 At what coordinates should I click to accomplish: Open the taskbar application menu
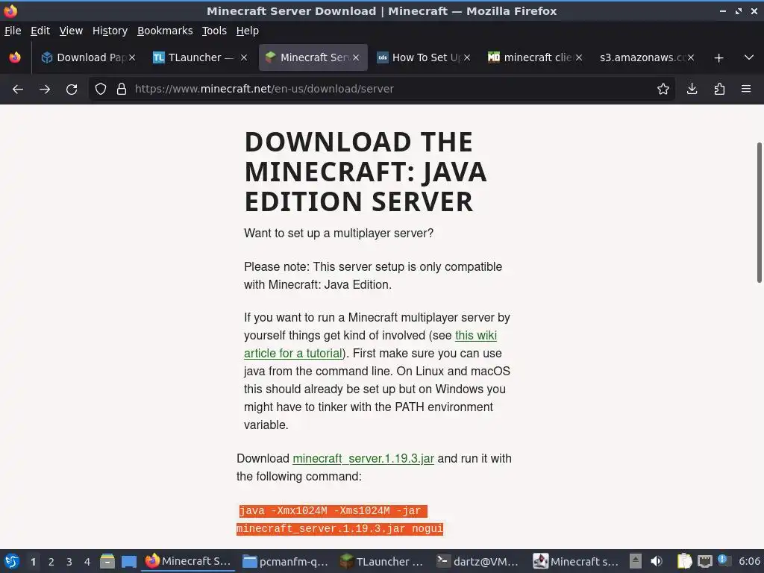pos(12,561)
